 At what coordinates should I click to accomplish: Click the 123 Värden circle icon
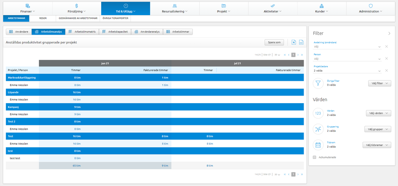tap(318, 114)
